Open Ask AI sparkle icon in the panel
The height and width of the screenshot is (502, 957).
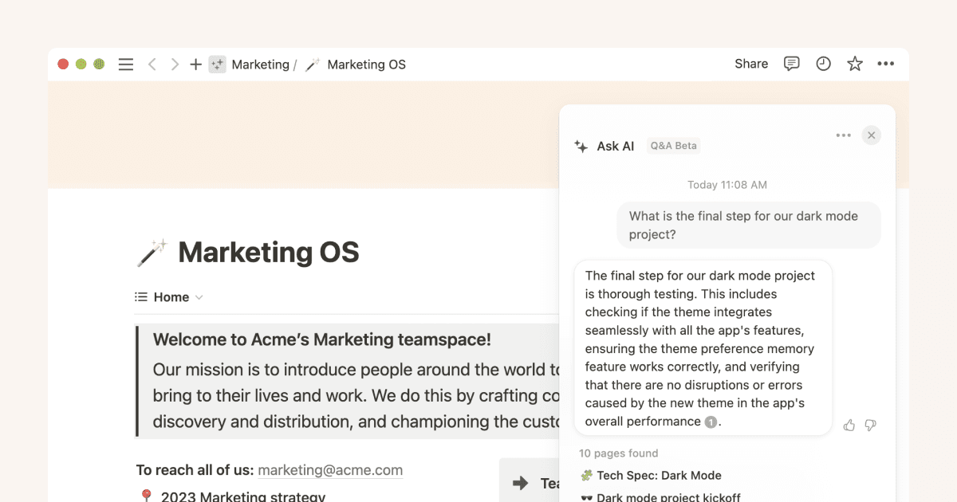pyautogui.click(x=581, y=146)
